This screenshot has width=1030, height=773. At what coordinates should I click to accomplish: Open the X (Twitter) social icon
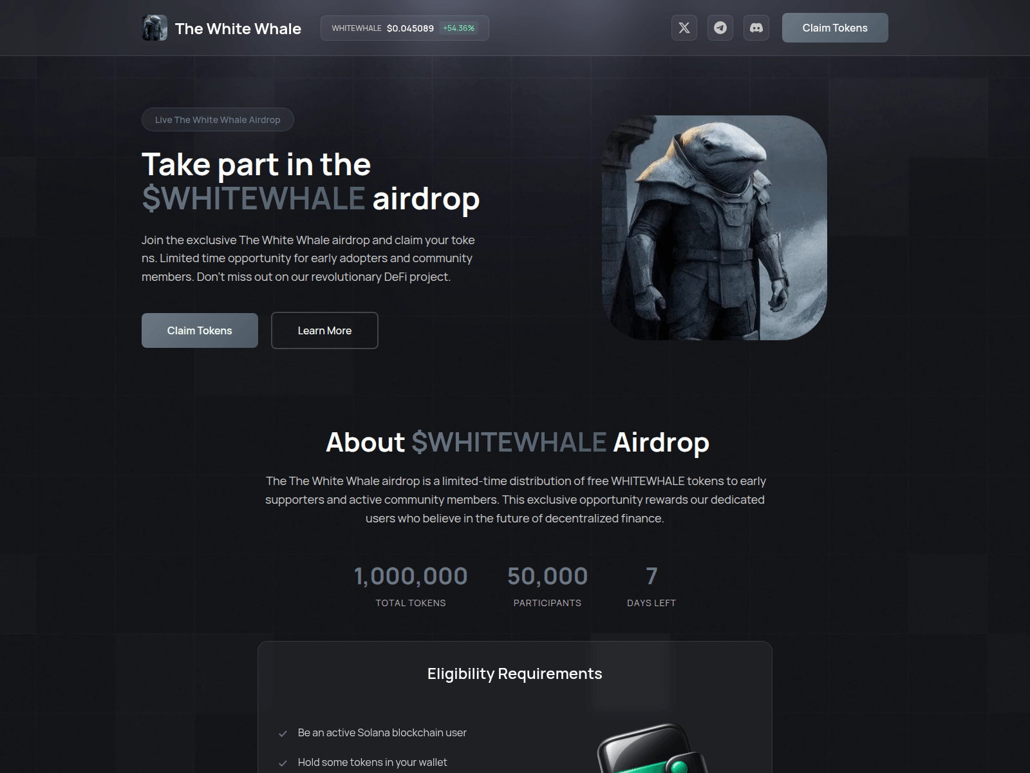pyautogui.click(x=684, y=28)
